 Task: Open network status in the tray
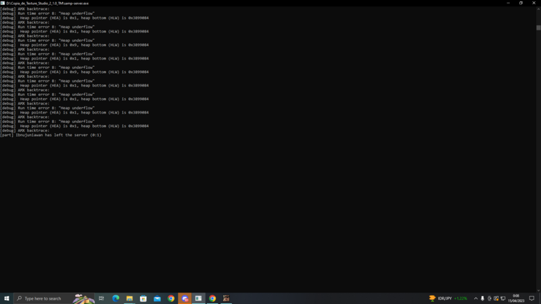[503, 299]
